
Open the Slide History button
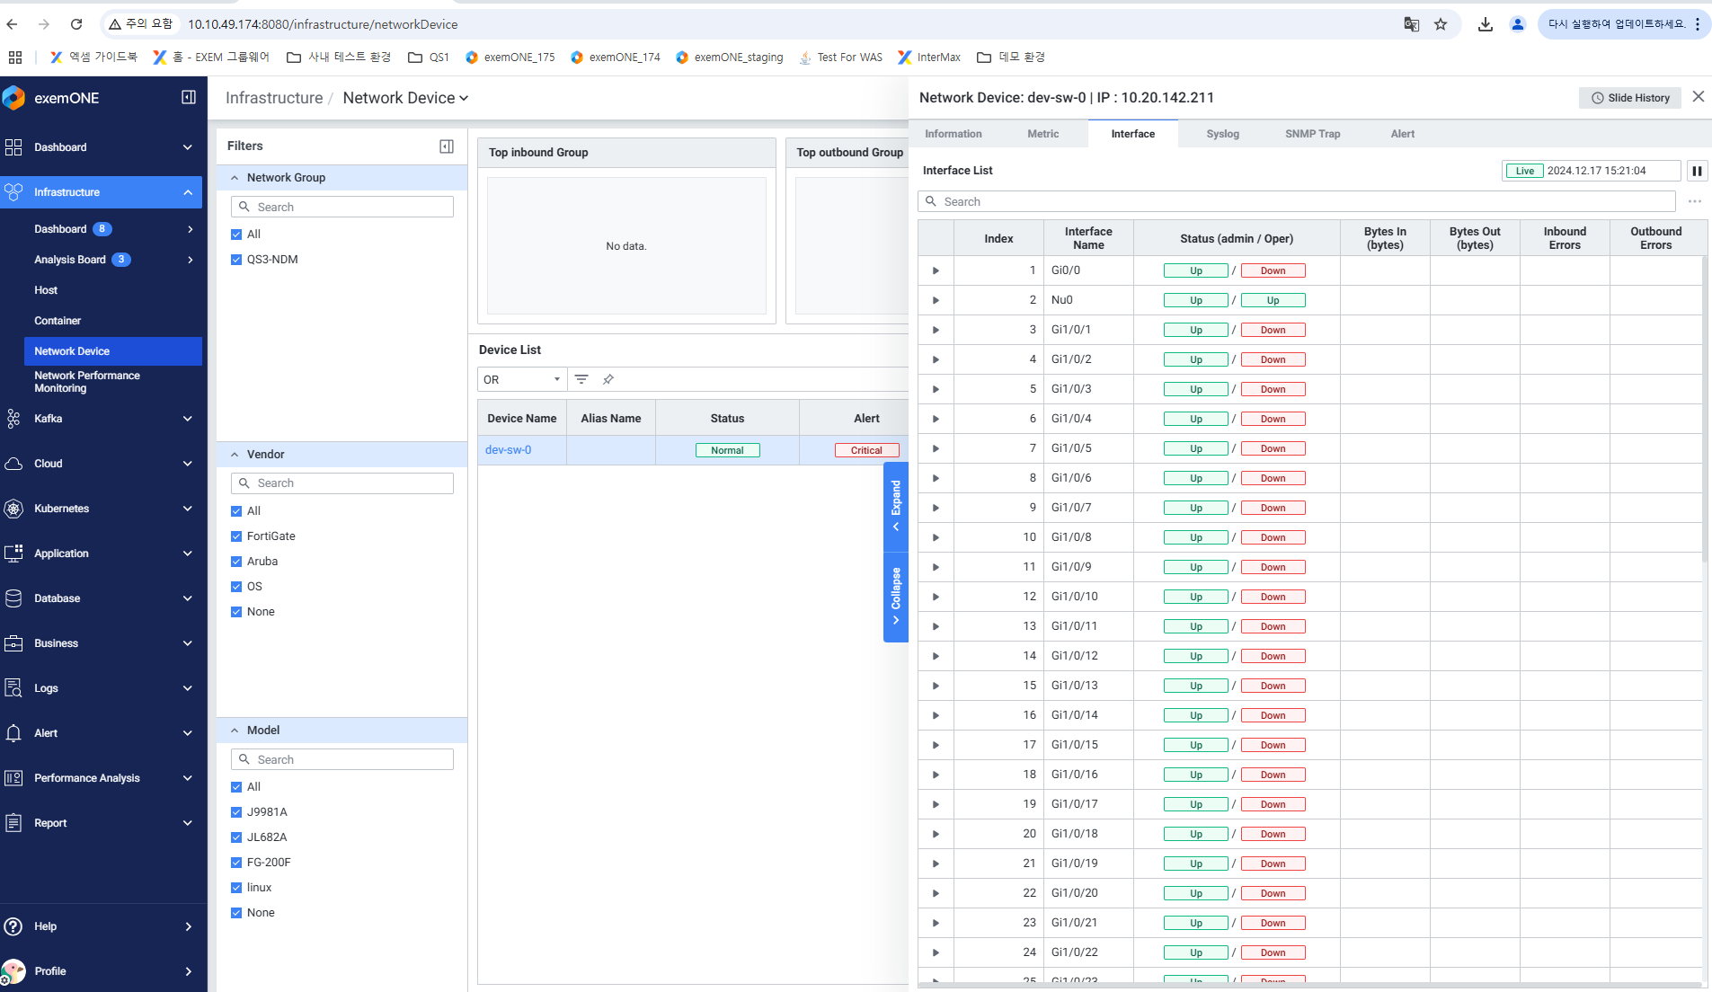coord(1630,98)
